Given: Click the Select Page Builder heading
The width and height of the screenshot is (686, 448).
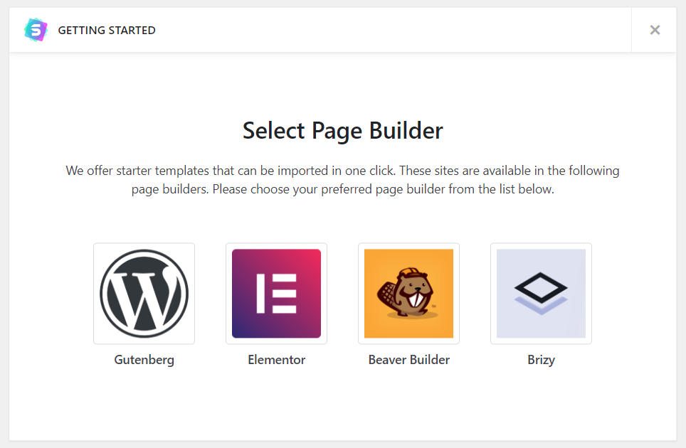Looking at the screenshot, I should (x=343, y=131).
